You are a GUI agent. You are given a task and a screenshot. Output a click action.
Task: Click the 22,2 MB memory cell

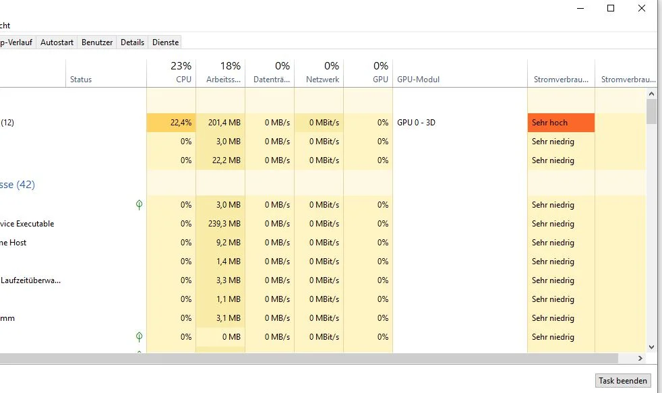click(x=220, y=160)
